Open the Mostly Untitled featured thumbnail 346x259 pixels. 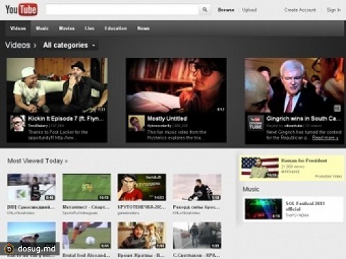click(x=176, y=85)
